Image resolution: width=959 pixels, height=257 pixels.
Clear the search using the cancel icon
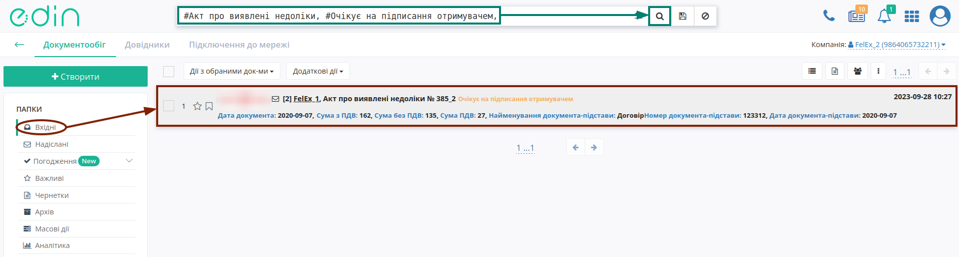pos(705,16)
